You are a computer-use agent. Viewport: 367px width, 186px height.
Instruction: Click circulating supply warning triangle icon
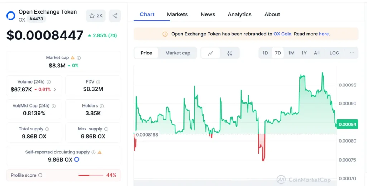[x=100, y=152]
